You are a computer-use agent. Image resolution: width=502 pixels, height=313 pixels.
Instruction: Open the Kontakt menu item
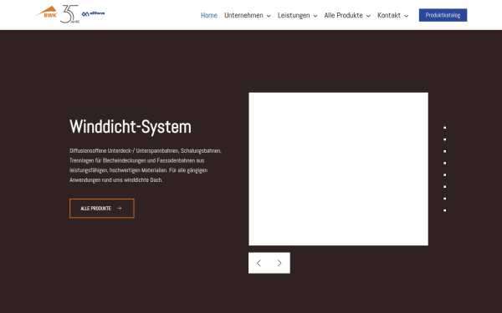point(389,15)
